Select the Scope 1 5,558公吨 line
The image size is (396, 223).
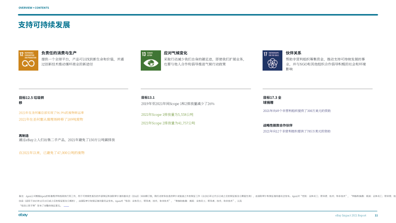click(167, 115)
